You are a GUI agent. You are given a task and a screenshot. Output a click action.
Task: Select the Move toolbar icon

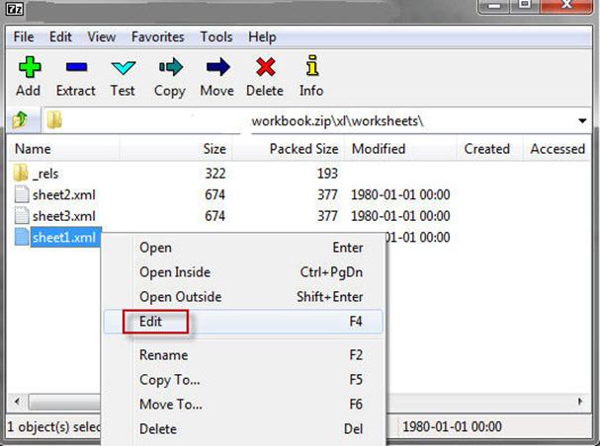click(217, 68)
